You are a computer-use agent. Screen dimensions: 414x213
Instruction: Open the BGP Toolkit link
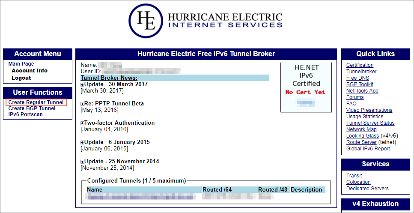click(x=360, y=84)
